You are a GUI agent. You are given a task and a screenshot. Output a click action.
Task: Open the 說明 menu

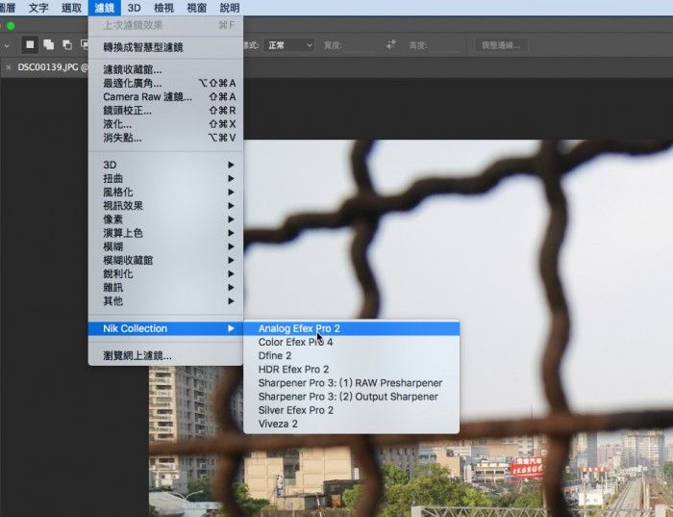230,8
